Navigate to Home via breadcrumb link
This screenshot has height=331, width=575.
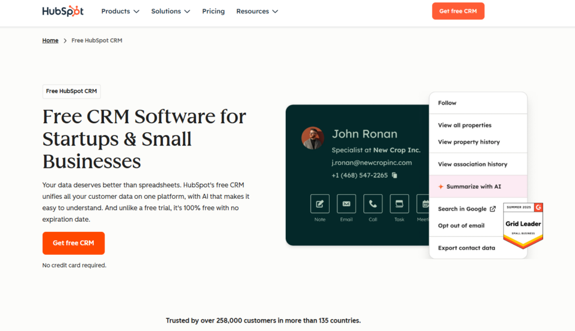point(51,40)
